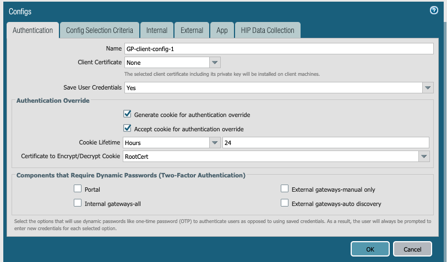Open the Config Selection Criteria tab

pos(100,30)
